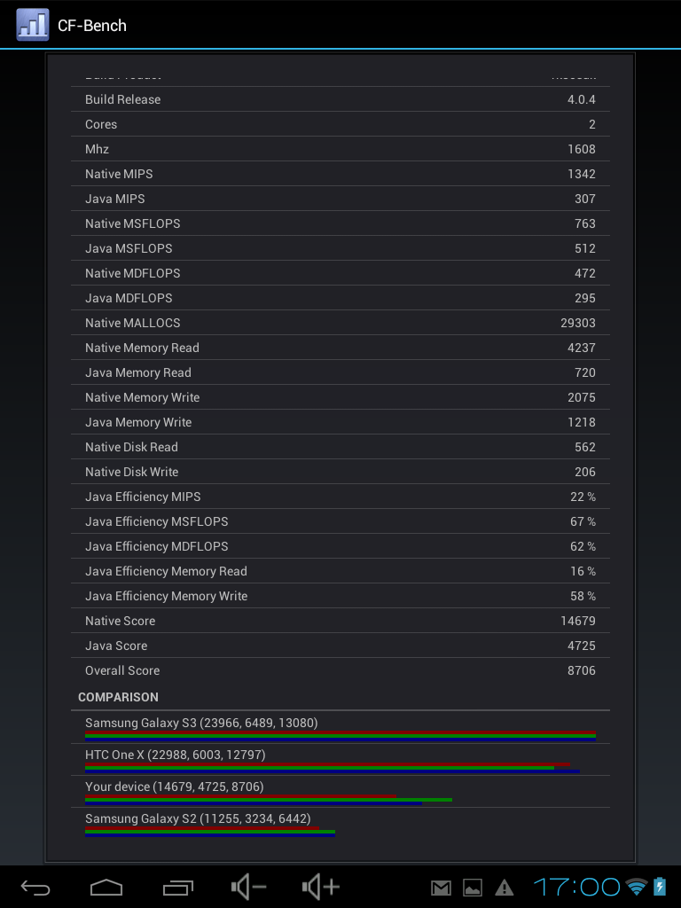Select the Native Disk Write row
This screenshot has height=908, width=681.
(340, 472)
